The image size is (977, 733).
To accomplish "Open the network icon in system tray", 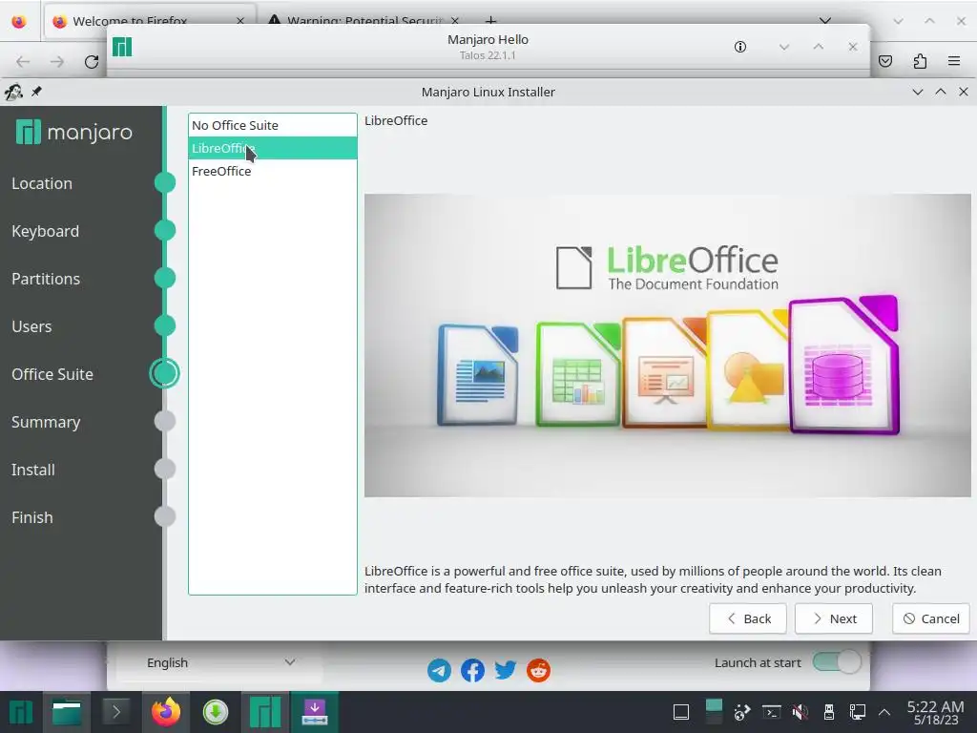I will 858,711.
